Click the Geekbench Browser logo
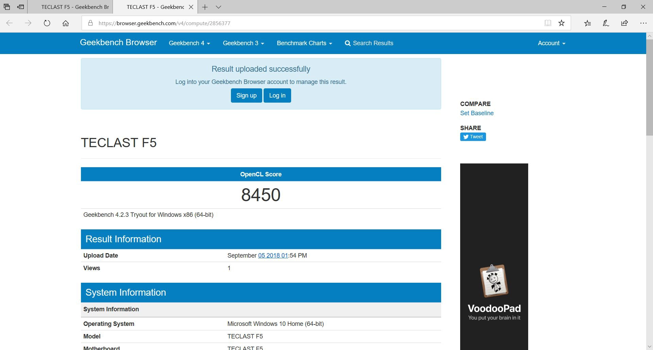653x350 pixels. tap(118, 42)
